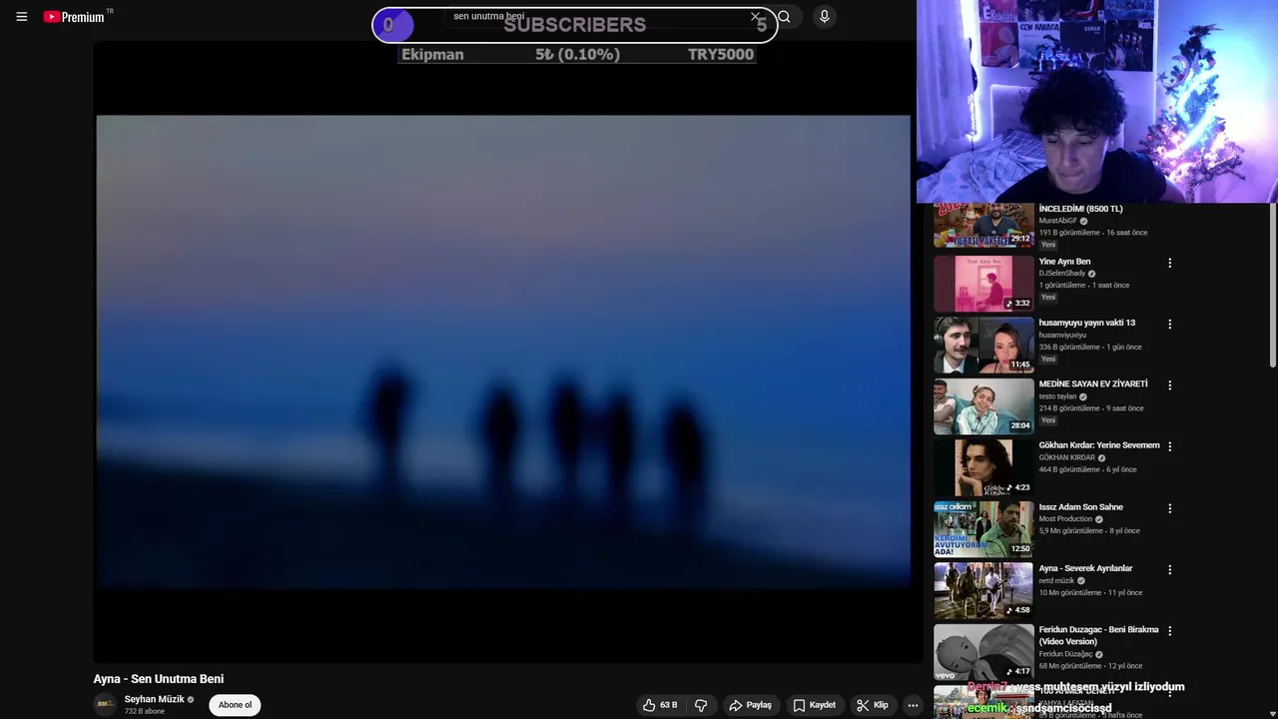Image resolution: width=1278 pixels, height=719 pixels.
Task: Click video title 'Ayna - Sen Unutma Beni'
Action: coord(159,679)
